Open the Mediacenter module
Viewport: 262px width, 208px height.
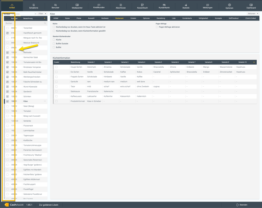pyautogui.click(x=77, y=6)
